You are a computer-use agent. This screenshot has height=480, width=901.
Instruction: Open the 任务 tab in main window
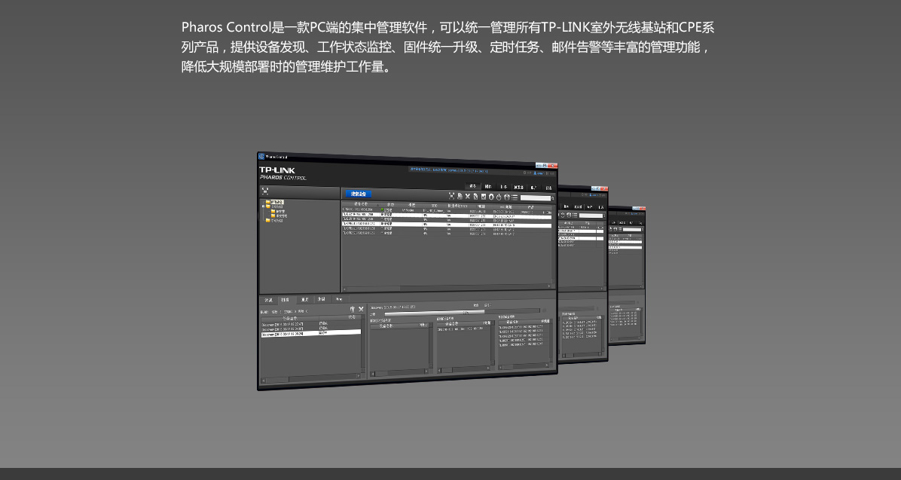click(x=503, y=187)
